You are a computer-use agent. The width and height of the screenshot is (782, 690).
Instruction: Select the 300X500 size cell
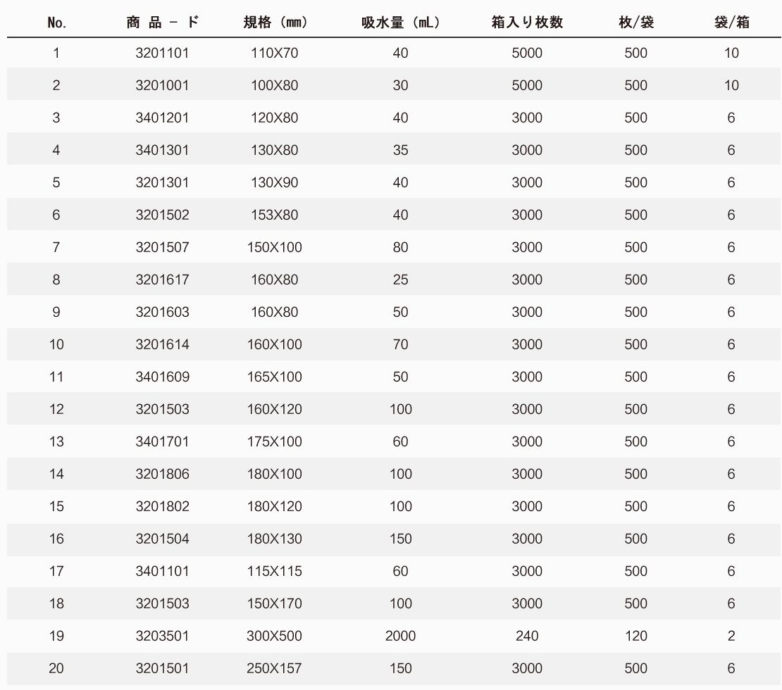tap(274, 636)
